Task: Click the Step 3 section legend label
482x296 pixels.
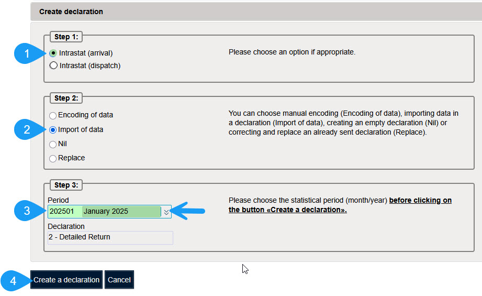Action: [x=66, y=185]
